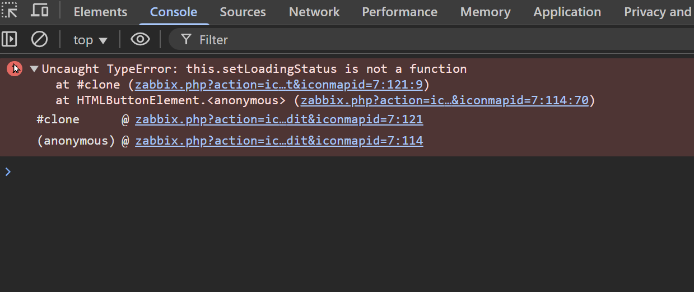Click the inspect element picker icon

10,10
